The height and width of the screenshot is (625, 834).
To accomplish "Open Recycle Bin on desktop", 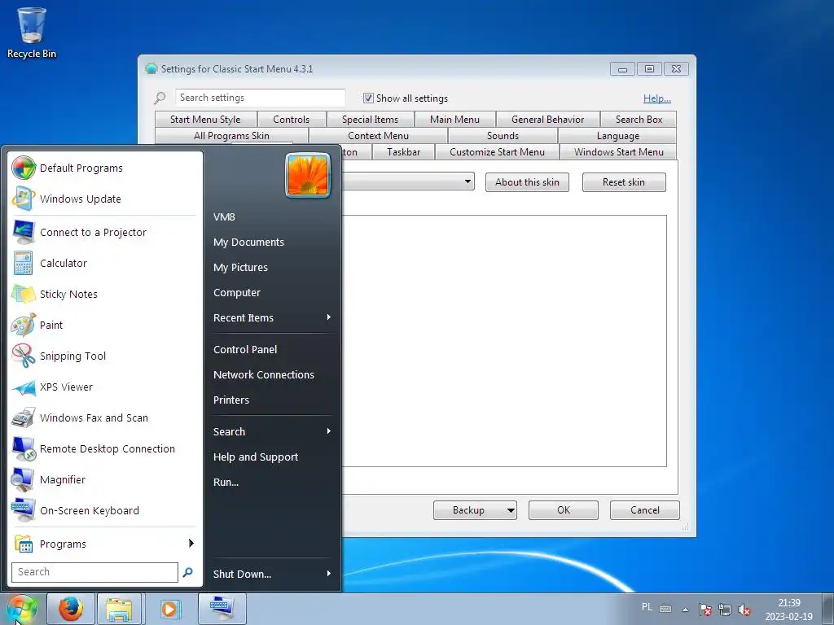I will (x=32, y=33).
